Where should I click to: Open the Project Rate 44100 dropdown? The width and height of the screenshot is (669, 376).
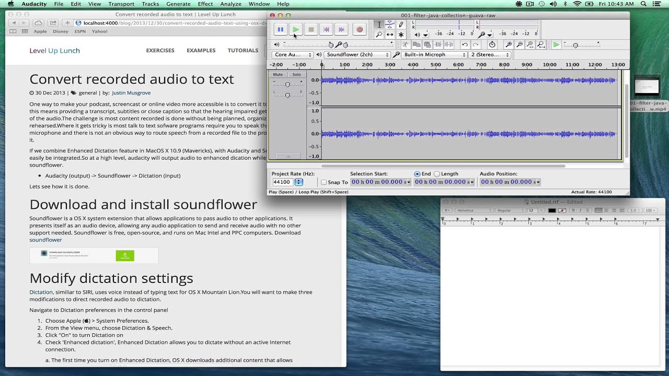coord(298,182)
